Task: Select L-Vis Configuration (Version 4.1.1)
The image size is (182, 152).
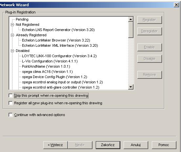Action: tap(50, 61)
